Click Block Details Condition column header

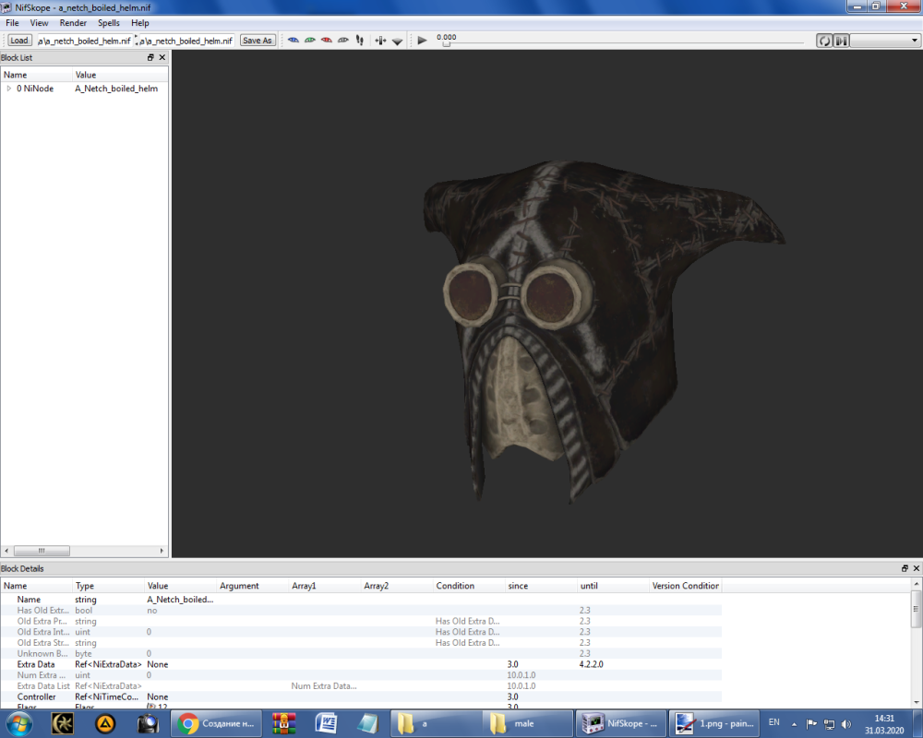(469, 586)
